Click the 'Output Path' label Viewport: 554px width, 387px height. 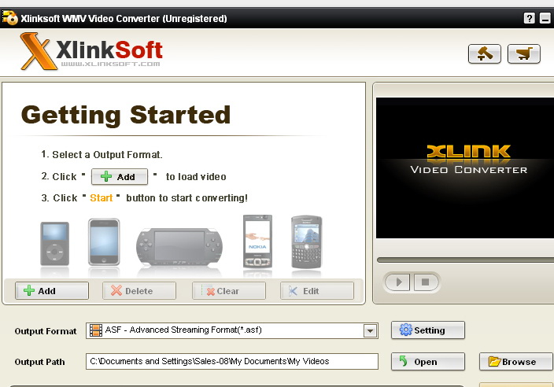coord(39,362)
